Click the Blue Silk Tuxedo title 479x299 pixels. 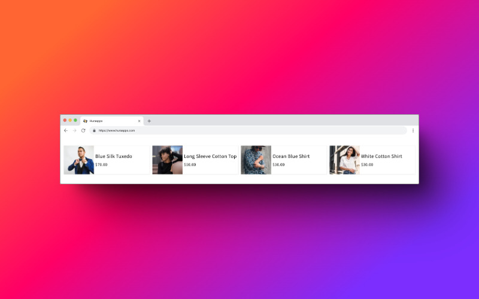coord(114,156)
